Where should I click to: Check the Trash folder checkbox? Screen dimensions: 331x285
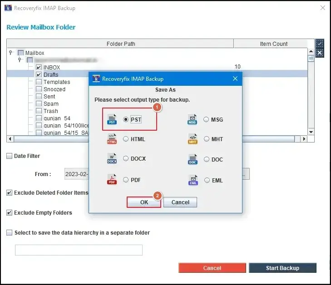click(x=39, y=111)
